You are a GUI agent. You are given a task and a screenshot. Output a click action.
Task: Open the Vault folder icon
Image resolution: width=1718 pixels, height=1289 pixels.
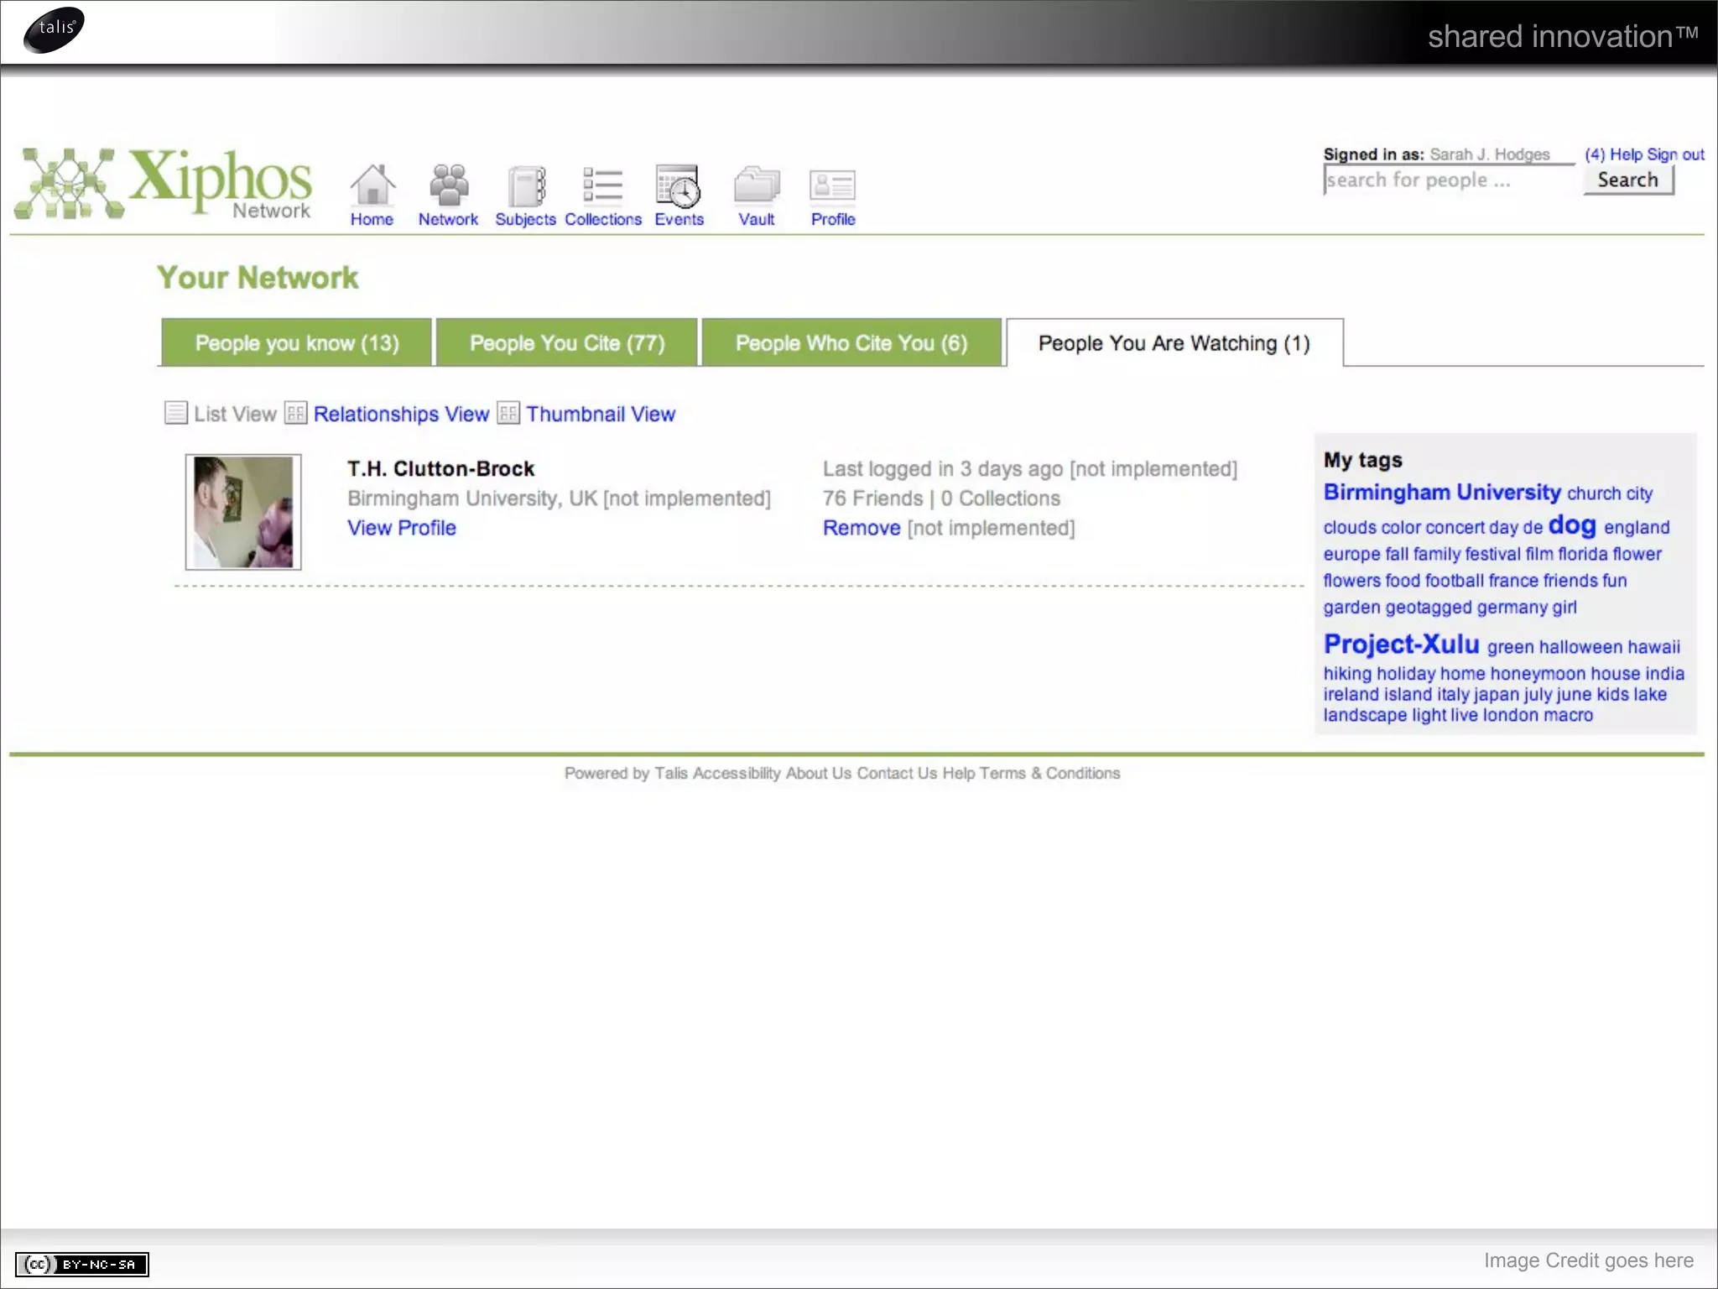[757, 185]
